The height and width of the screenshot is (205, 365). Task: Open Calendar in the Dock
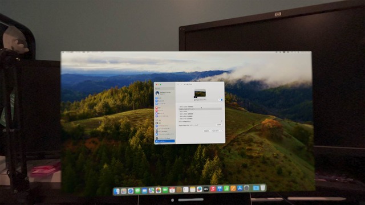click(x=172, y=190)
